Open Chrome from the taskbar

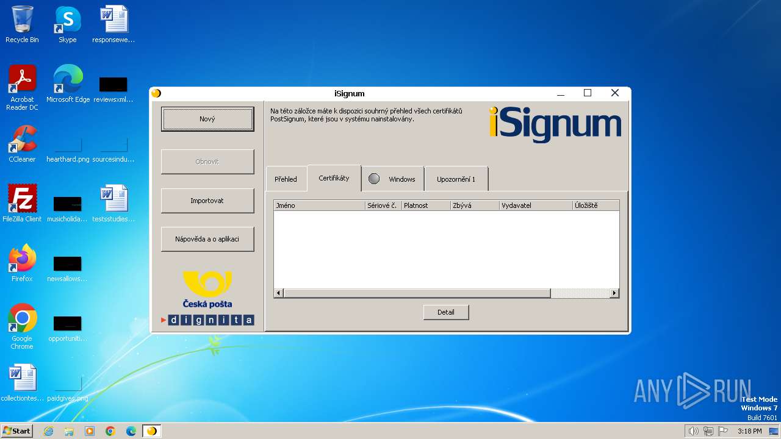click(x=110, y=431)
